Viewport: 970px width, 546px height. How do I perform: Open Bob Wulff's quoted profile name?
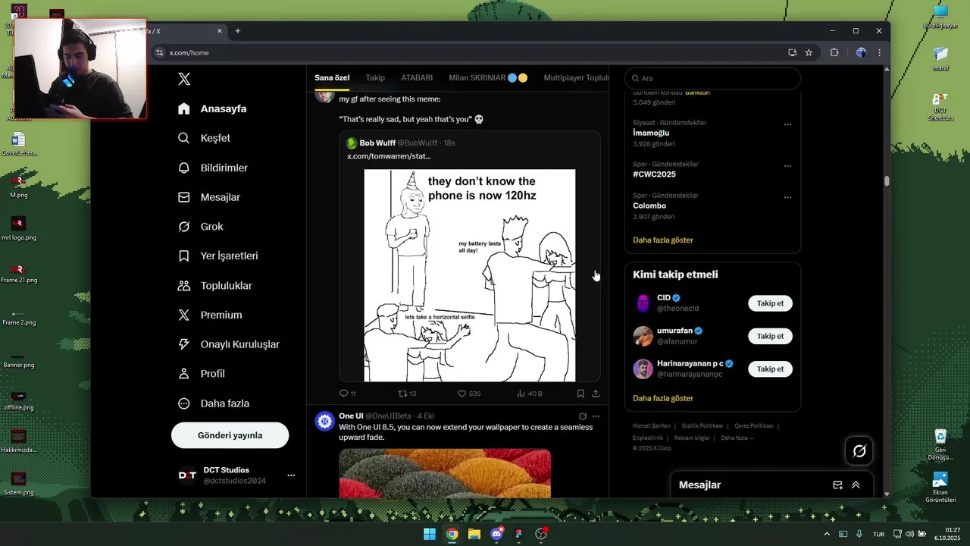(x=377, y=143)
